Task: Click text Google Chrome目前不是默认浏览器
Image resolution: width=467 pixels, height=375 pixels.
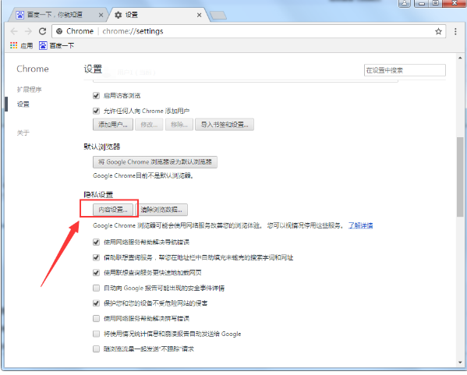Action: click(x=143, y=175)
